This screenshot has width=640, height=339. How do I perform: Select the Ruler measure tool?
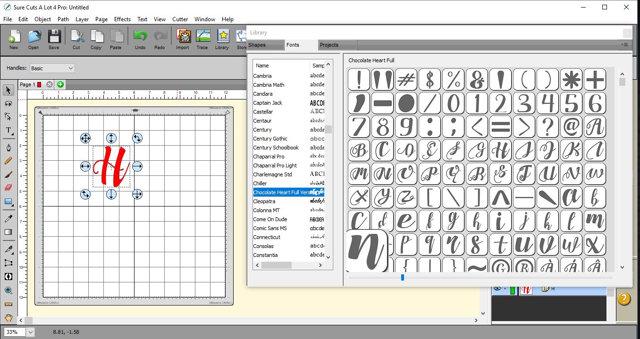(x=8, y=304)
